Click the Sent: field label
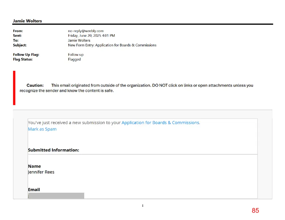 pyautogui.click(x=17, y=36)
